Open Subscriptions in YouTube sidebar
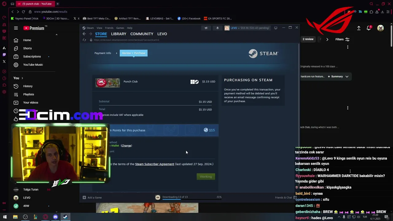 [x=32, y=56]
